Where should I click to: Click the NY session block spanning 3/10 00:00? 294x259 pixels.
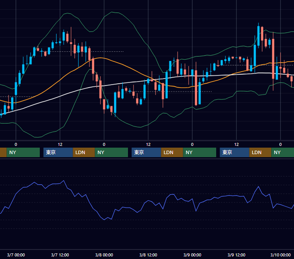coord(283,152)
